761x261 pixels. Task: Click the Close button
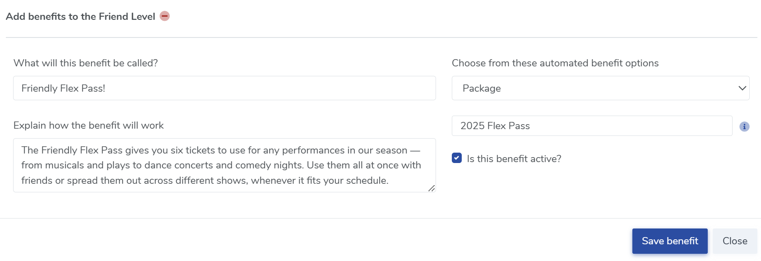[734, 241]
